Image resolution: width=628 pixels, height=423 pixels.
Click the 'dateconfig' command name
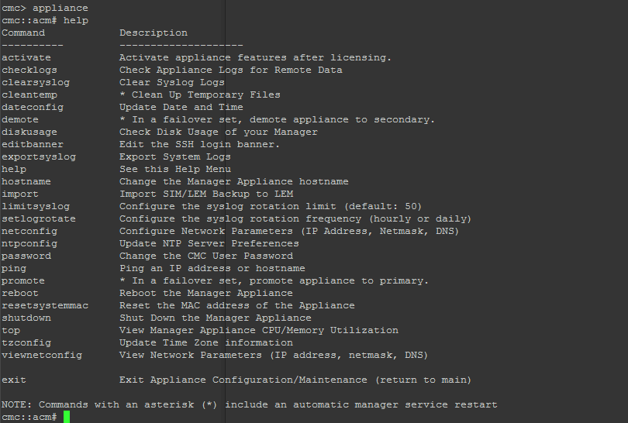pos(33,107)
